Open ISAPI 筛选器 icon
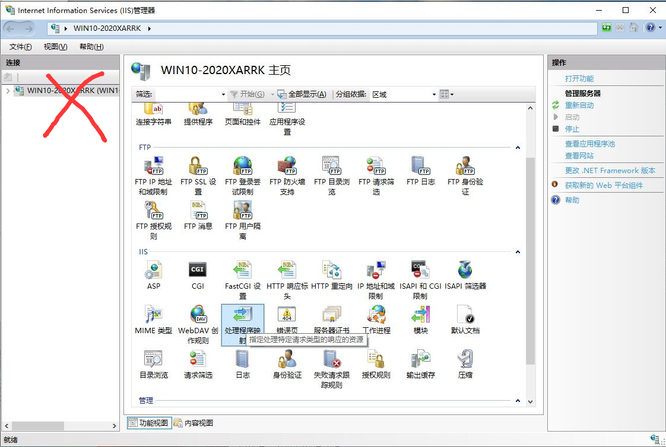Image resolution: width=666 pixels, height=447 pixels. tap(465, 276)
